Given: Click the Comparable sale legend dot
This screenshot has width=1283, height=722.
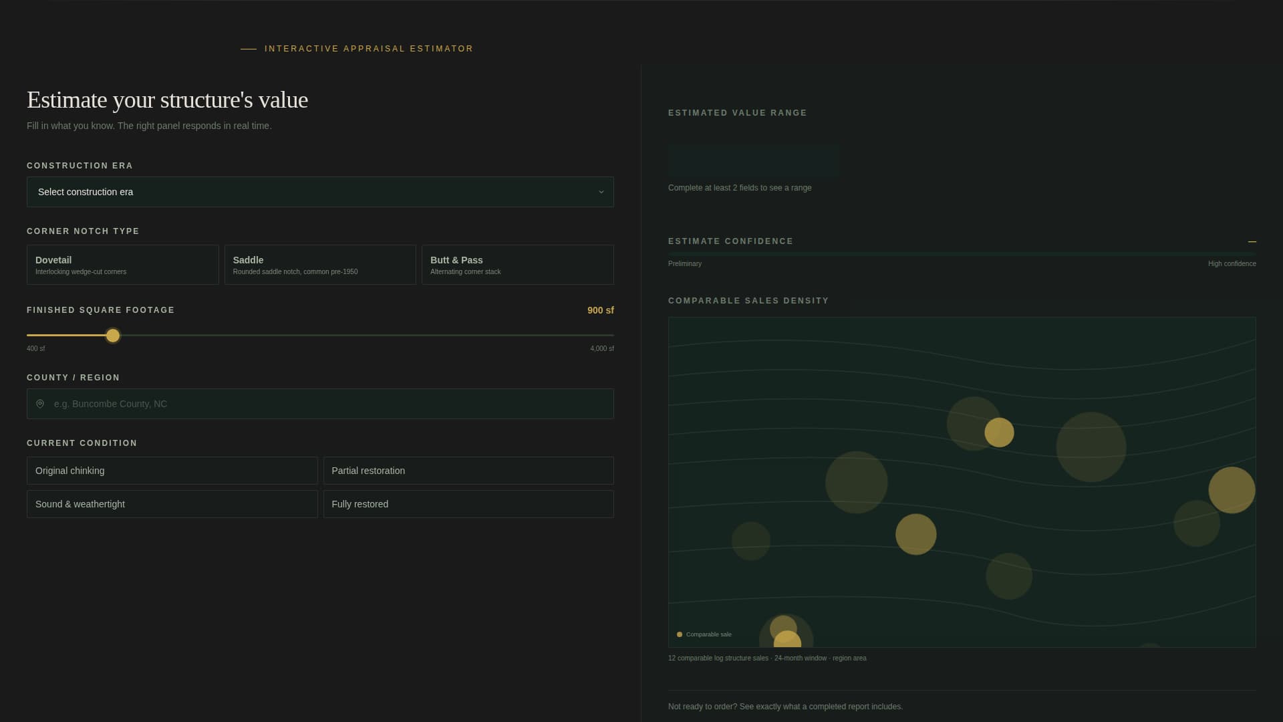Looking at the screenshot, I should 680,634.
